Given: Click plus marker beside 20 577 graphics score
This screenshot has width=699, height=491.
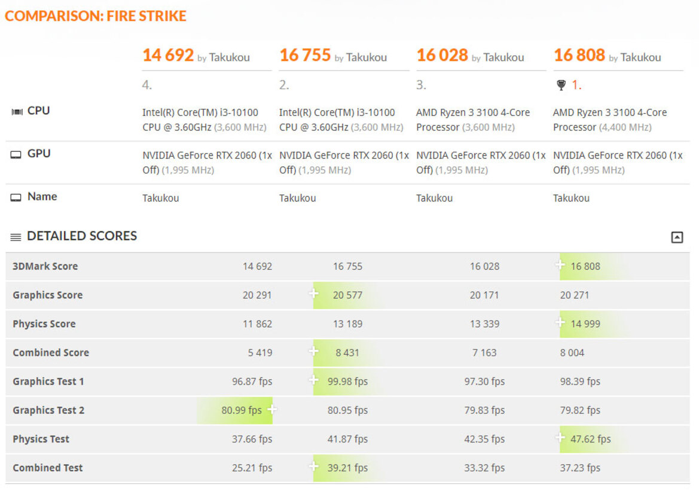Looking at the screenshot, I should (314, 294).
